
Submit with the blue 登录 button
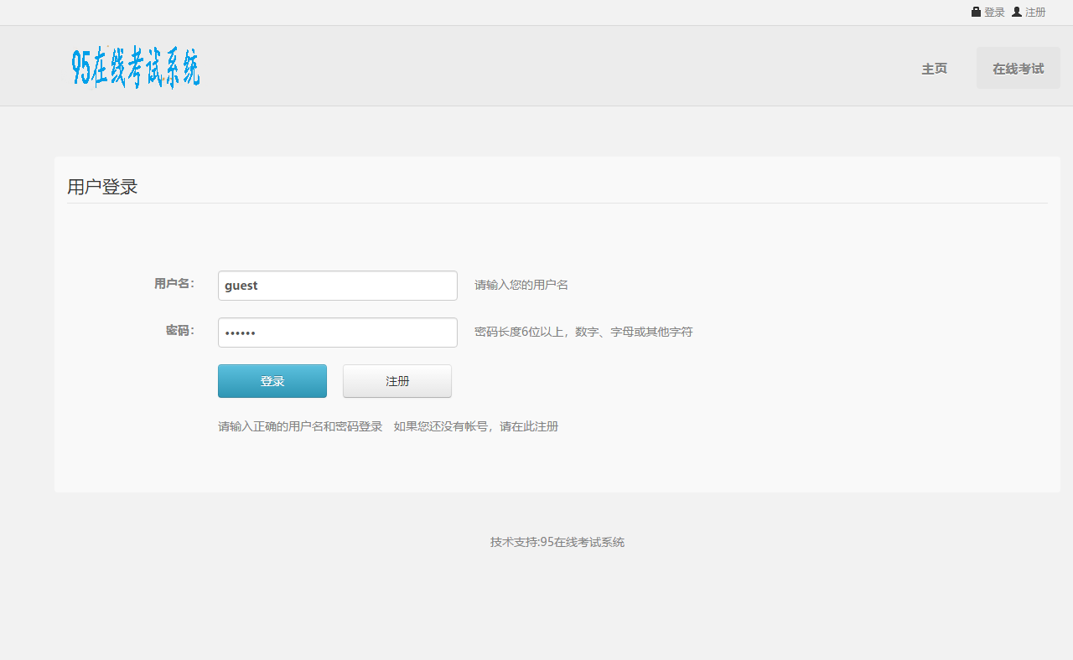point(272,381)
